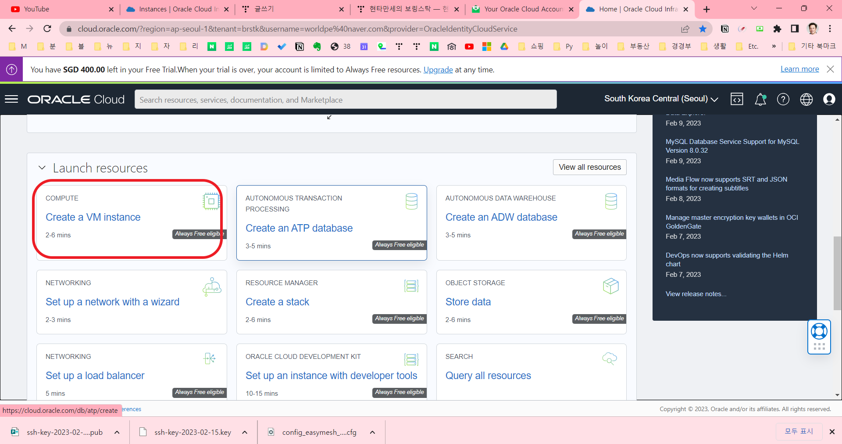Open options for ssh-key-2023-02-15.key download

point(245,432)
